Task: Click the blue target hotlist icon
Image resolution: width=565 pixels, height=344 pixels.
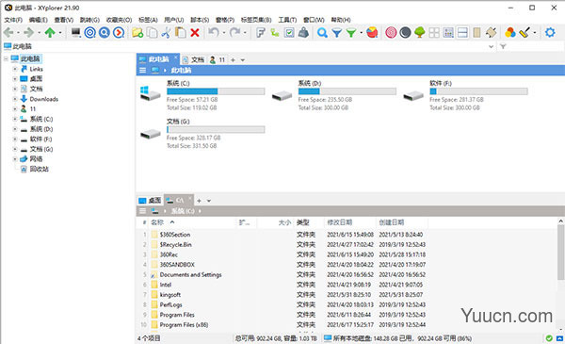Action: click(x=90, y=33)
